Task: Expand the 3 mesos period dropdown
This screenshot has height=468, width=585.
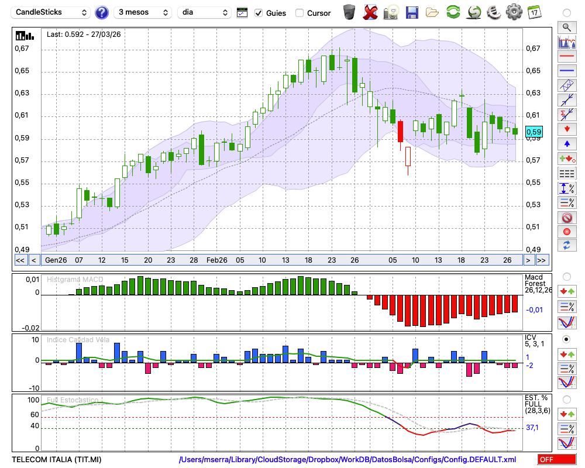Action: point(142,12)
